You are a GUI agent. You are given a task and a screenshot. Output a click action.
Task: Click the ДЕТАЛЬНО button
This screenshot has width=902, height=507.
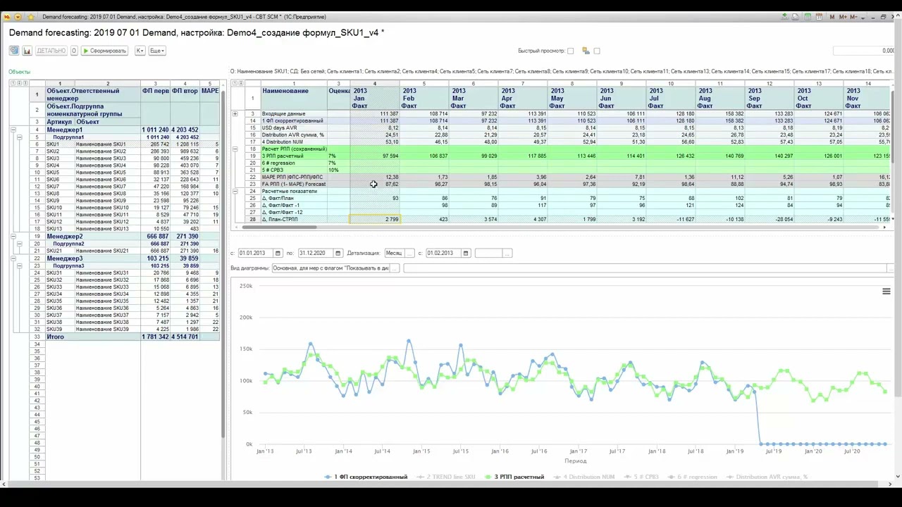(51, 51)
